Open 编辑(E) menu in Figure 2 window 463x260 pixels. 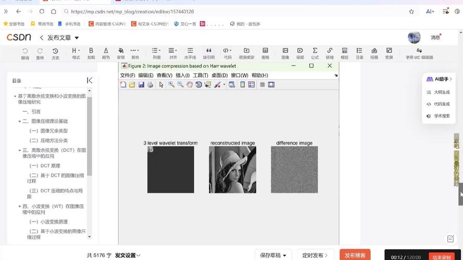pyautogui.click(x=146, y=75)
